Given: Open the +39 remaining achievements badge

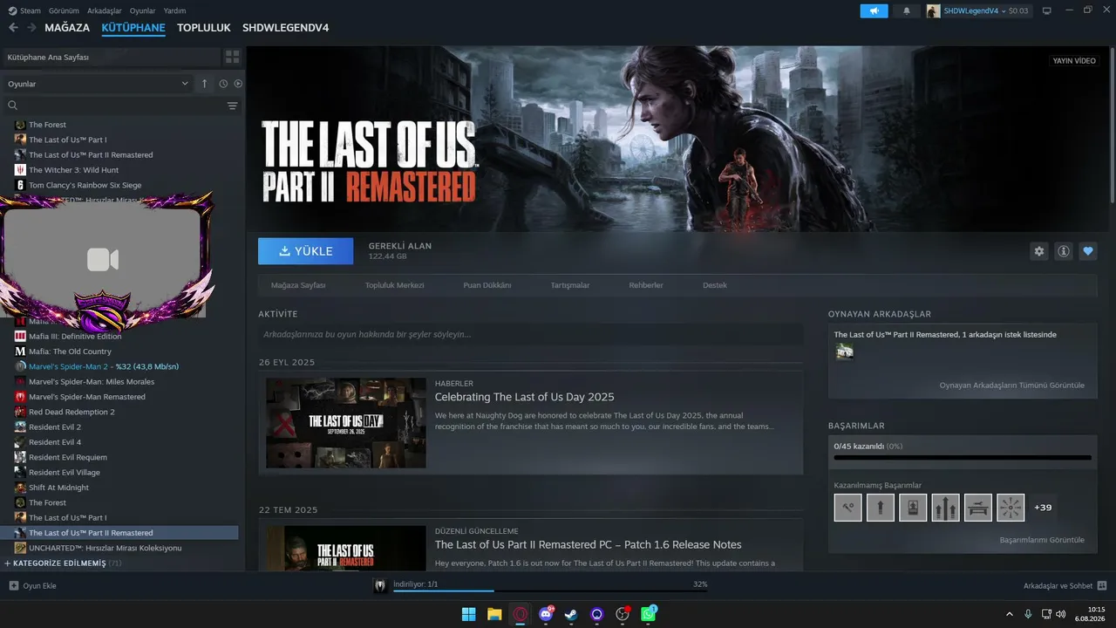Looking at the screenshot, I should click(1043, 508).
